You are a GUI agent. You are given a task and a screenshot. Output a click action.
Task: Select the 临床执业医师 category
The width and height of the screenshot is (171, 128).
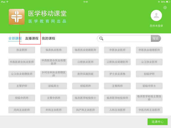click(x=54, y=50)
